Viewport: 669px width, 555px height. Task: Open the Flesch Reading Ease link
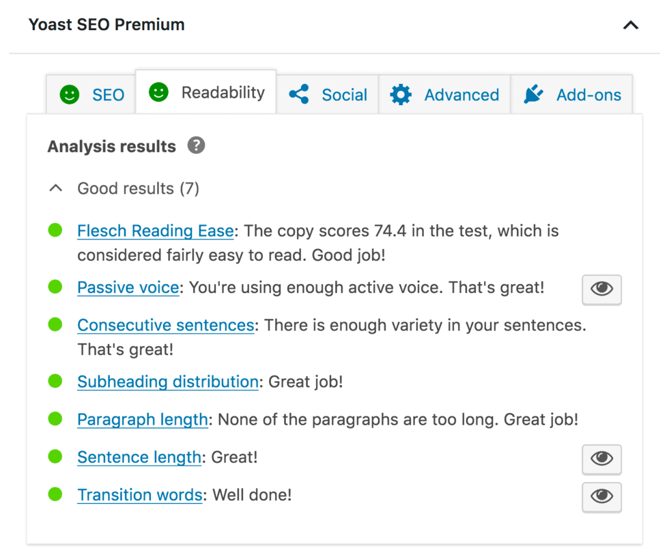point(155,231)
